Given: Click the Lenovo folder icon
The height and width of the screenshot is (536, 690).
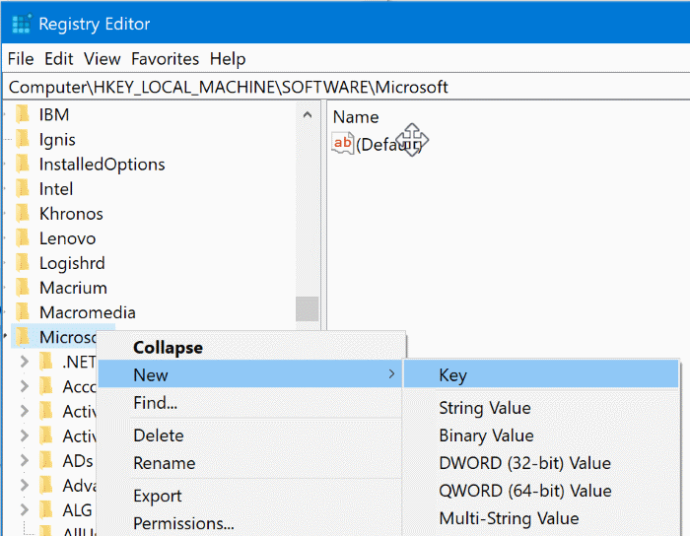Looking at the screenshot, I should coord(23,237).
